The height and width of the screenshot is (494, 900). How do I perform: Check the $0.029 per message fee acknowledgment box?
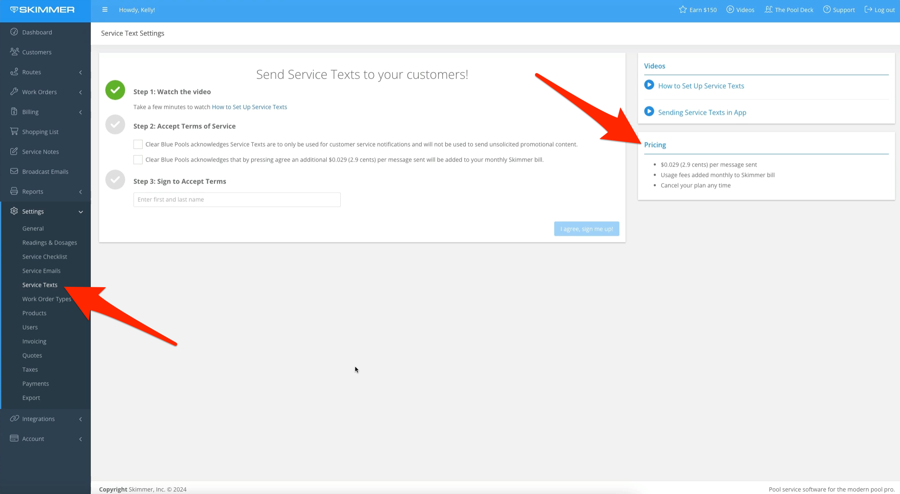[138, 160]
